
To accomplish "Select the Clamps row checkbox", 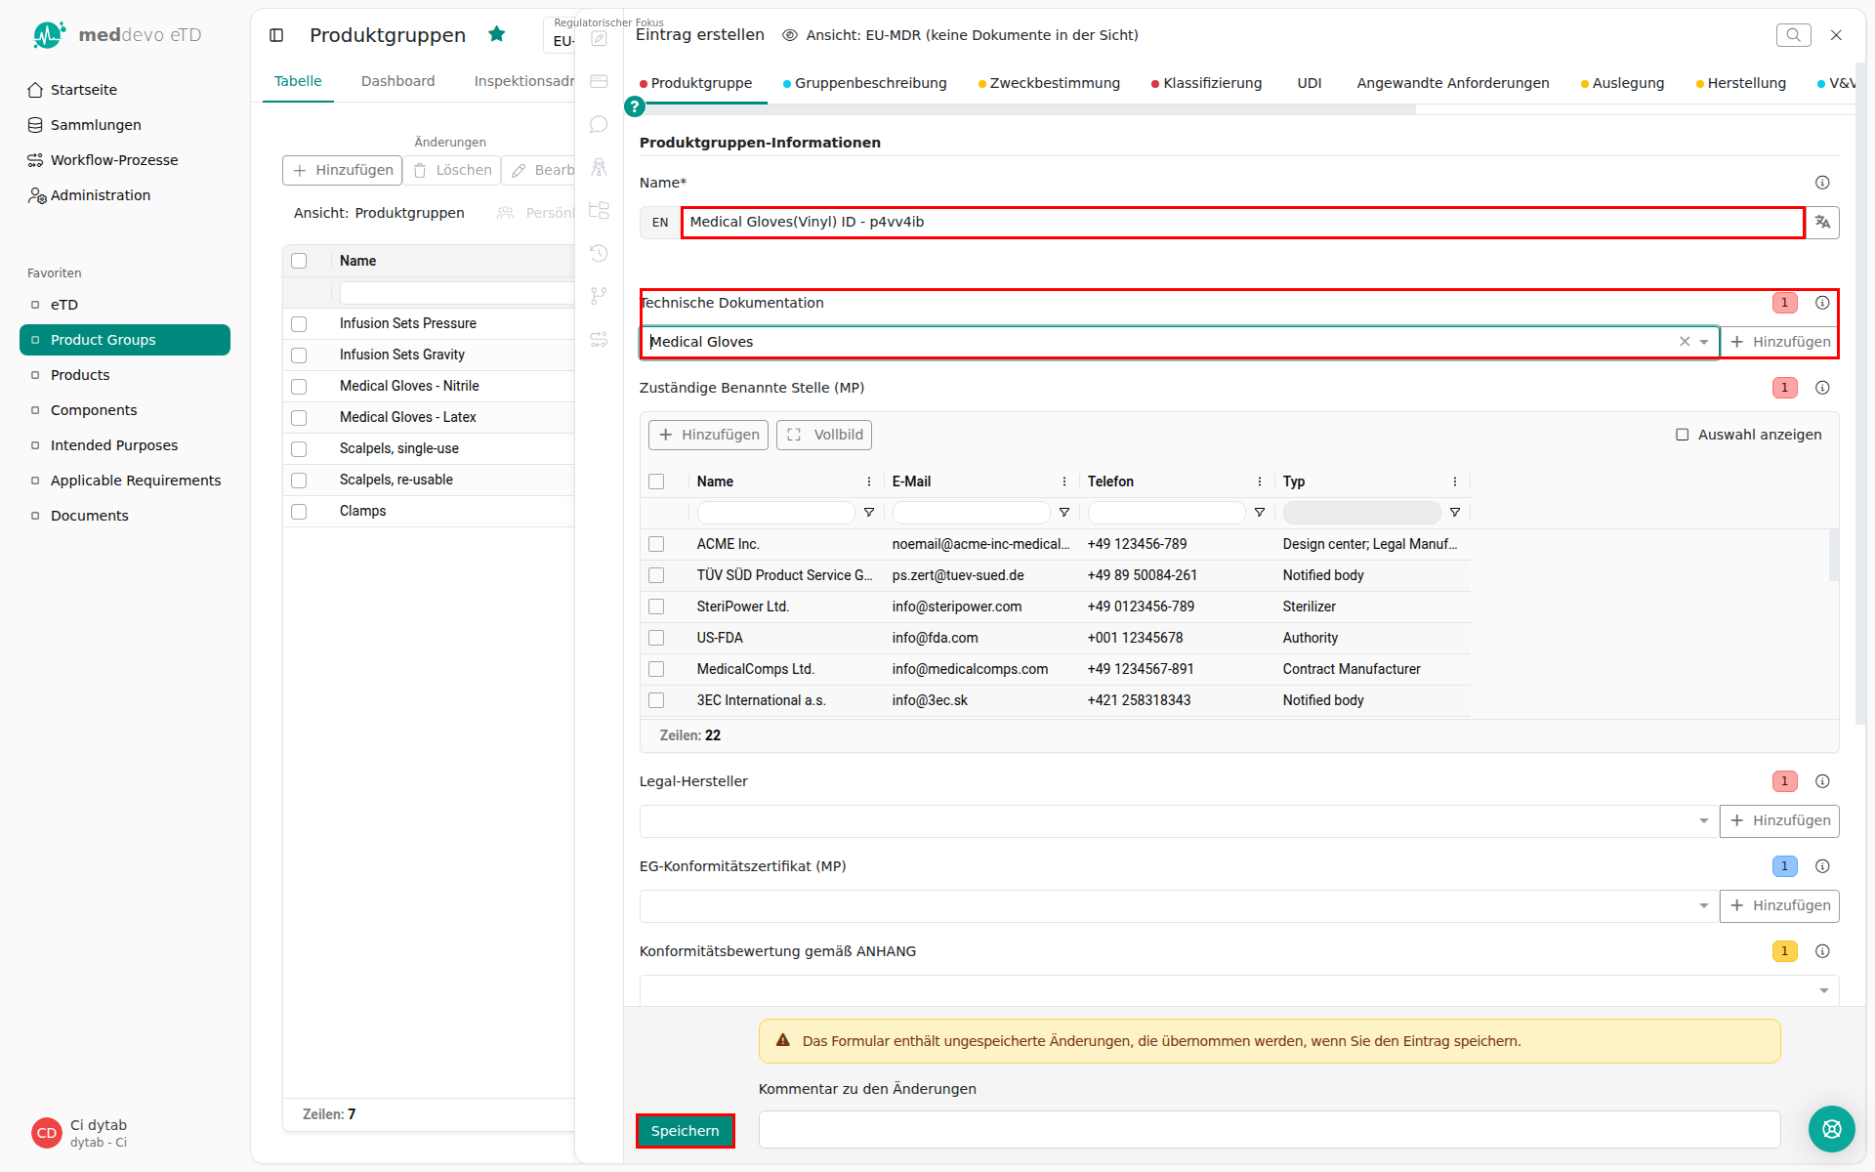I will click(x=299, y=512).
